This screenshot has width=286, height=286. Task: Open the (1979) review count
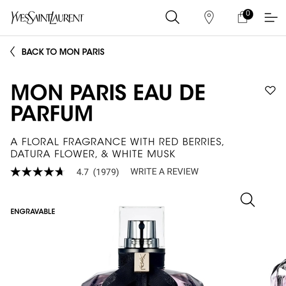click(x=106, y=172)
